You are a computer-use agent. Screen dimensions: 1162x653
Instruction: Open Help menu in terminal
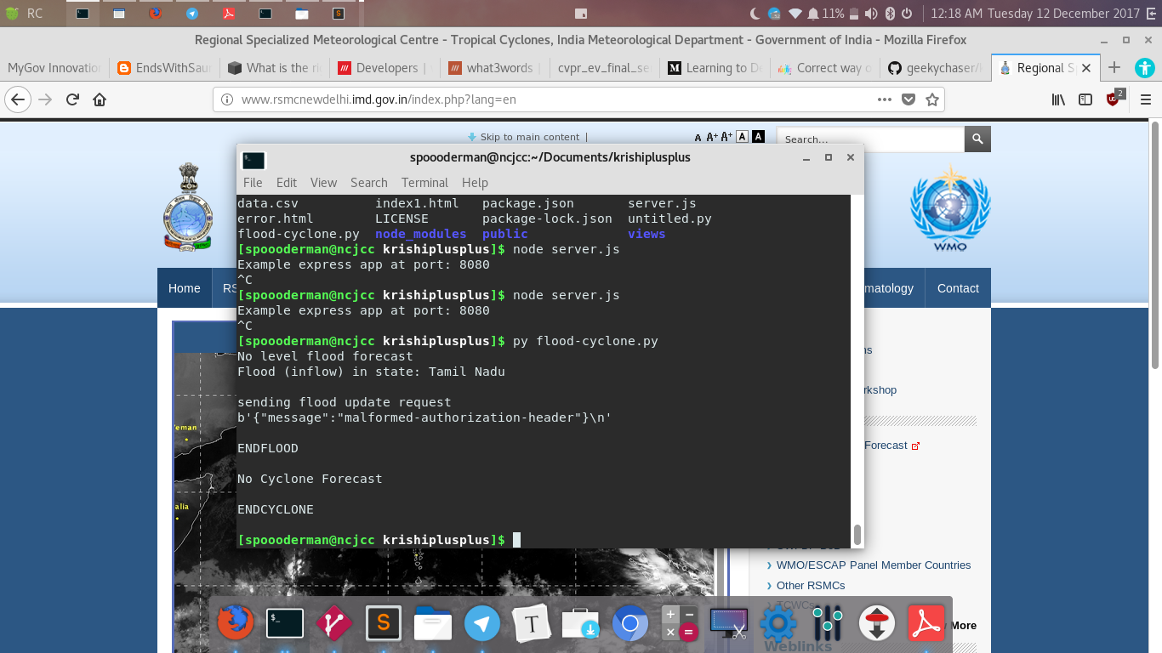click(475, 183)
